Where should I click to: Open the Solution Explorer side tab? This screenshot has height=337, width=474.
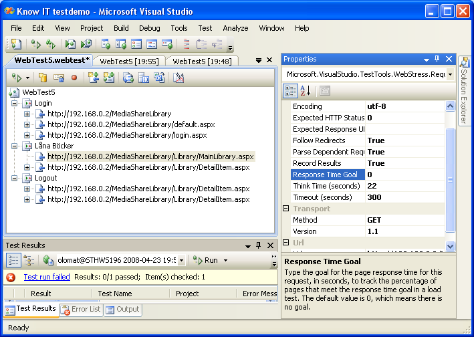[x=464, y=90]
